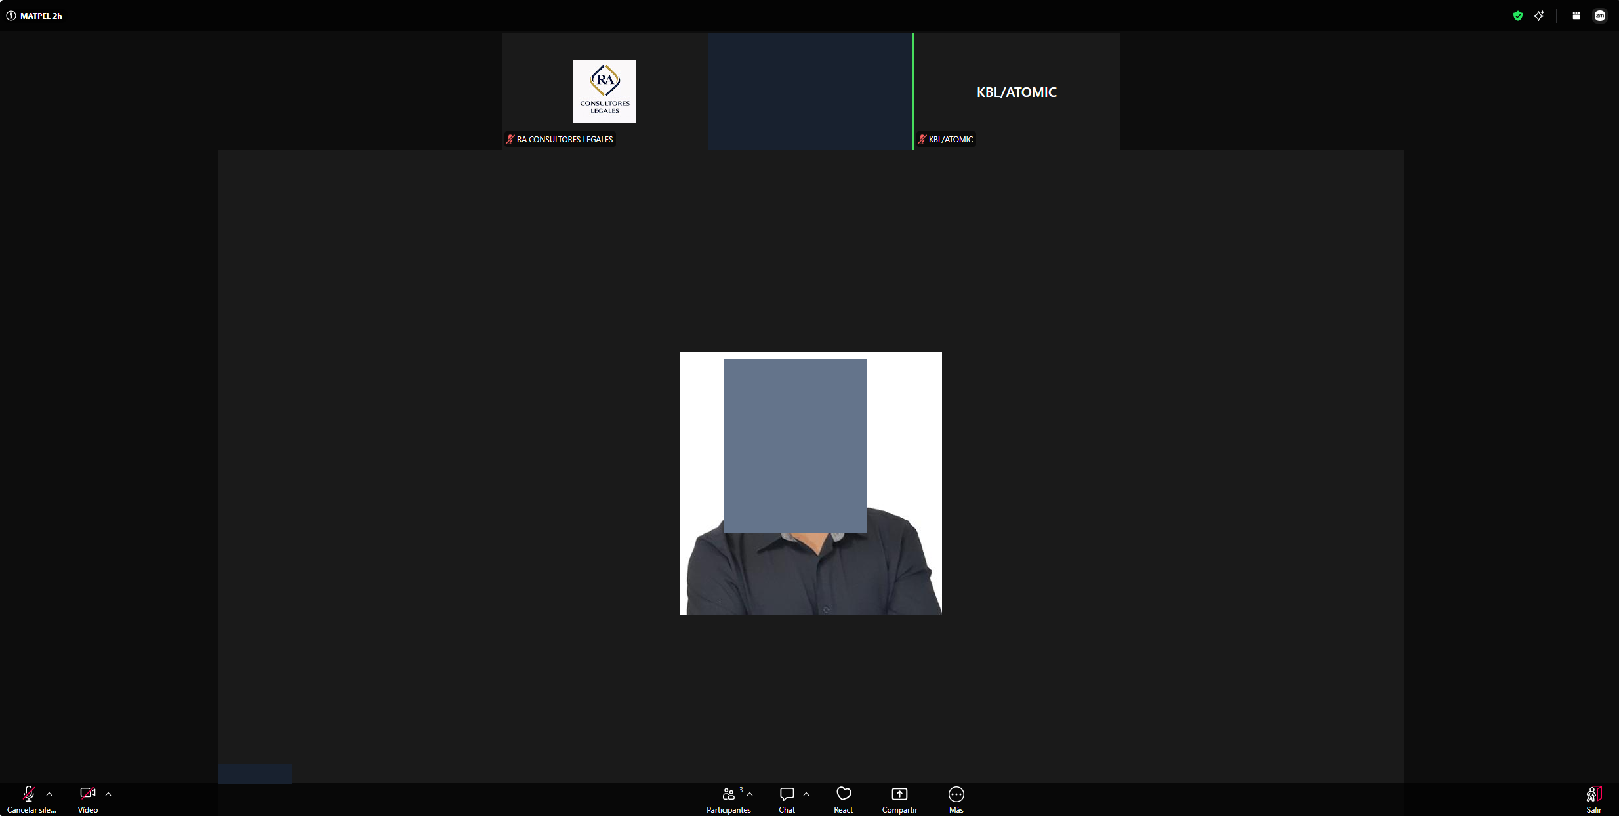Expand video options arrow next to Vídeo
The height and width of the screenshot is (816, 1619).
coord(108,794)
